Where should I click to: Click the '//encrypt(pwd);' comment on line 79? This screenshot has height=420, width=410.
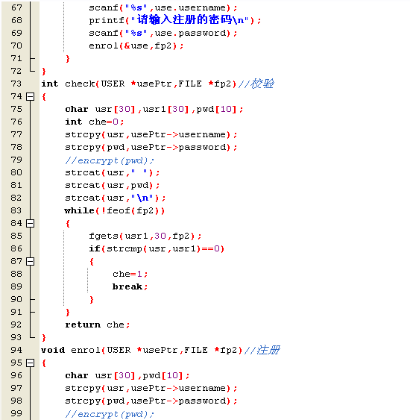click(x=110, y=160)
